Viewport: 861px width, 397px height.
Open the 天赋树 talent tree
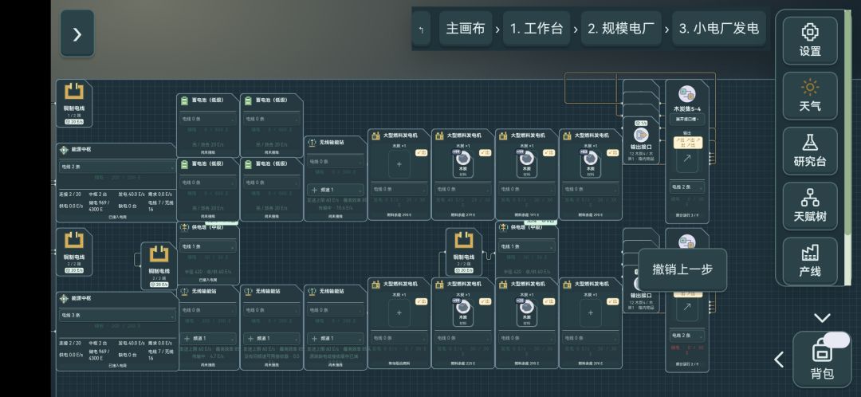[810, 206]
